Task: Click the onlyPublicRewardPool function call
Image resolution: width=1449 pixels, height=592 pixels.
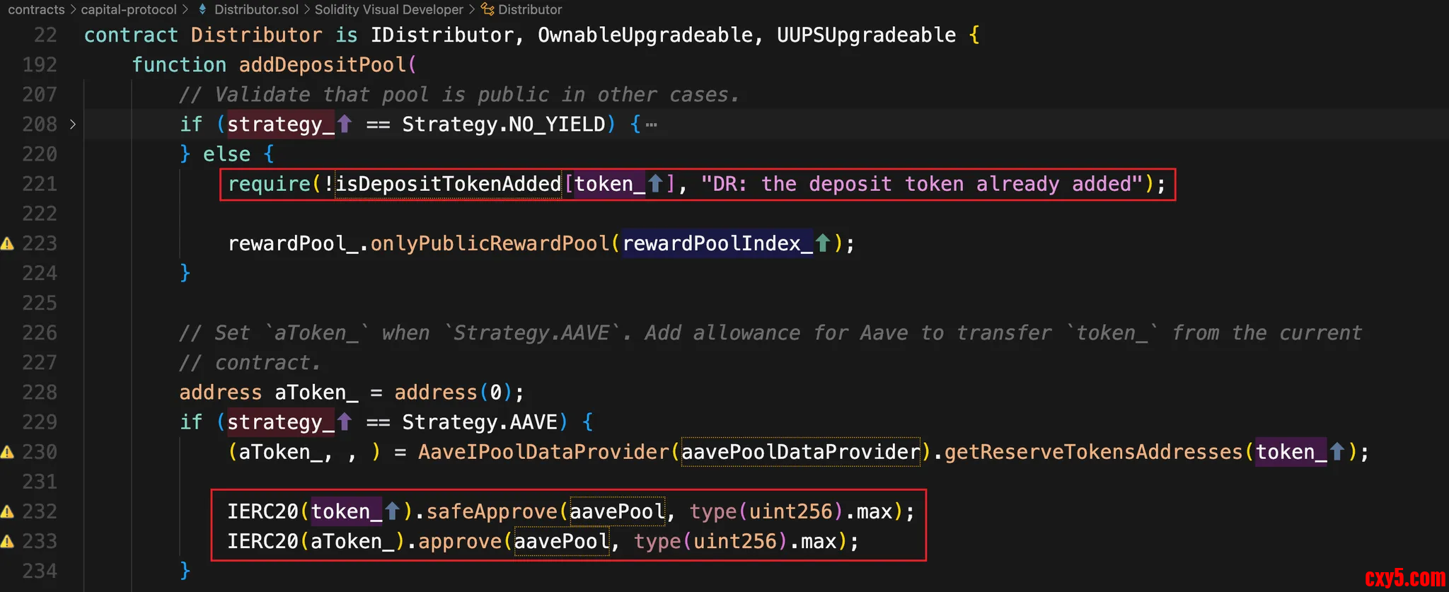Action: (x=490, y=243)
